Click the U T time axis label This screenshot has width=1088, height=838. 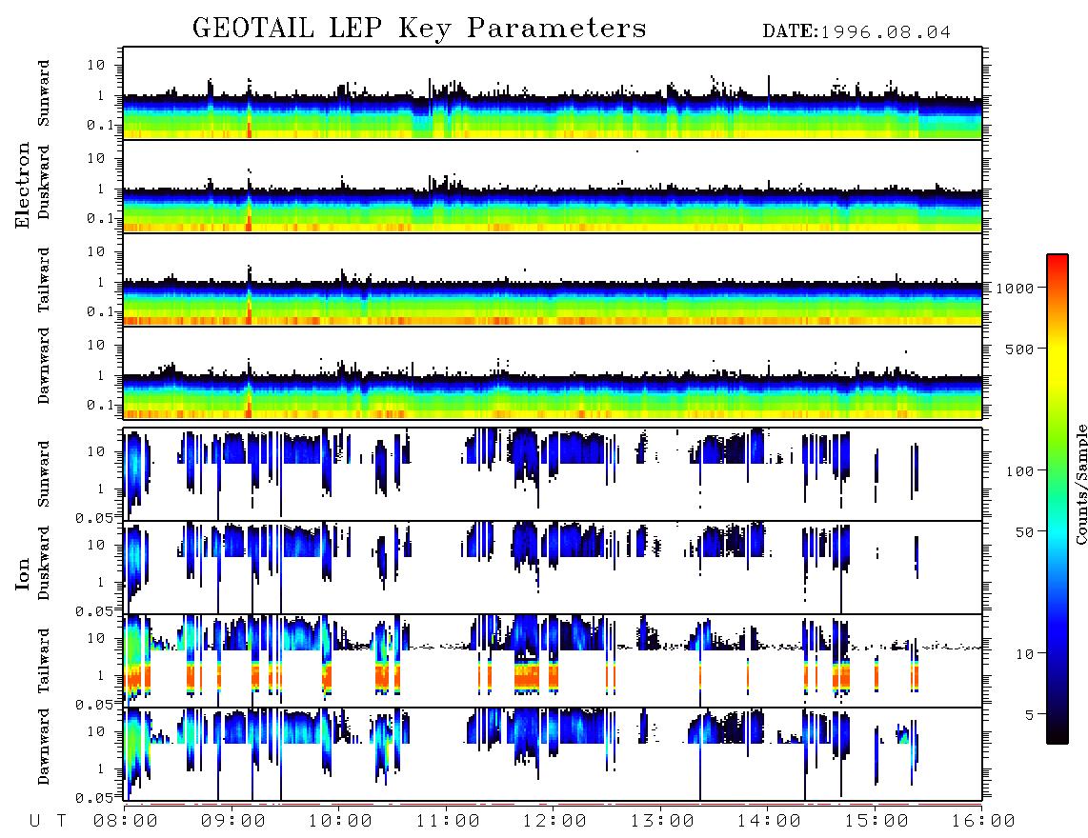click(48, 821)
